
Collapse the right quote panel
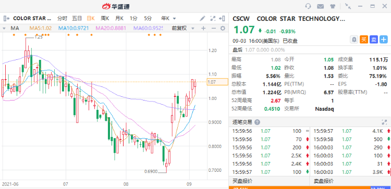coord(222,18)
